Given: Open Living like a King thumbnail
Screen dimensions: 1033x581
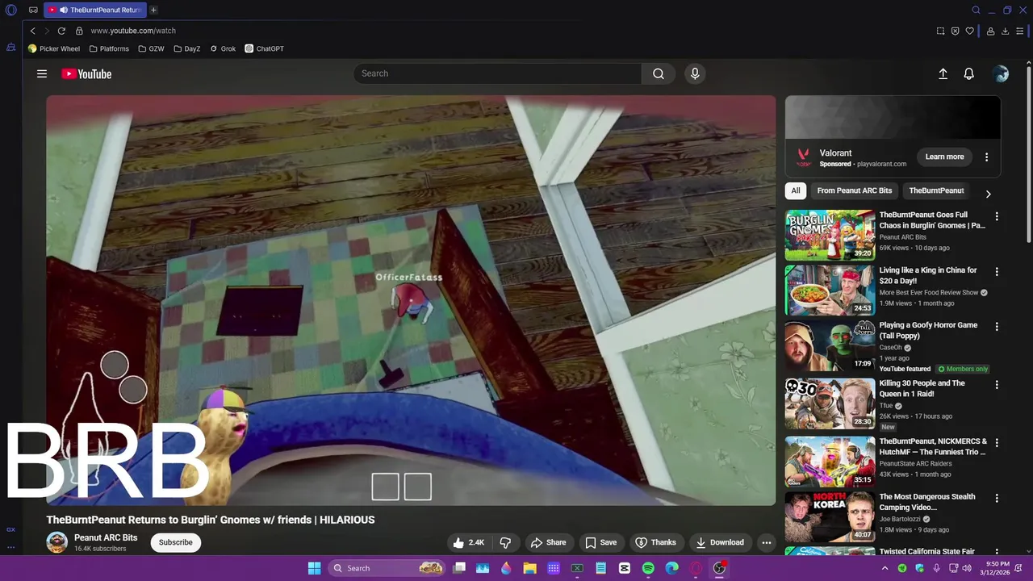Looking at the screenshot, I should [830, 290].
